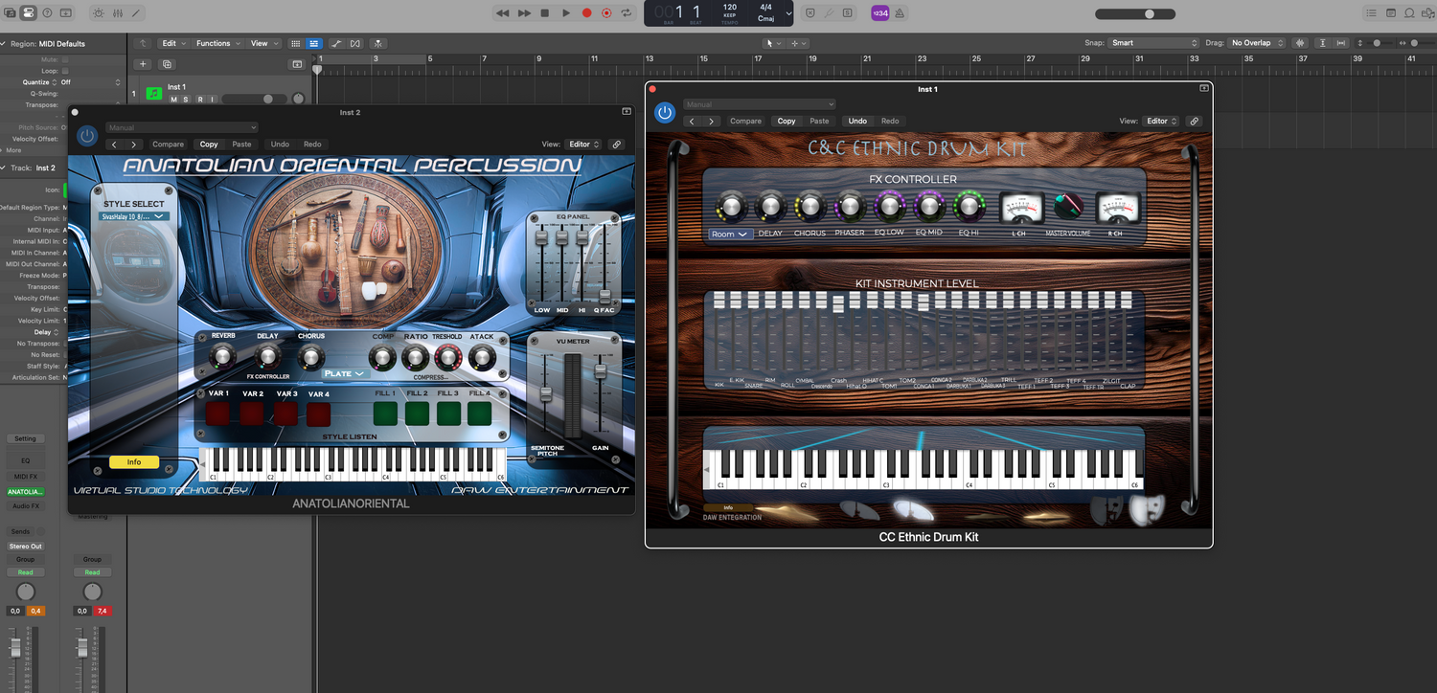Open View menu in the tracks area

(262, 43)
